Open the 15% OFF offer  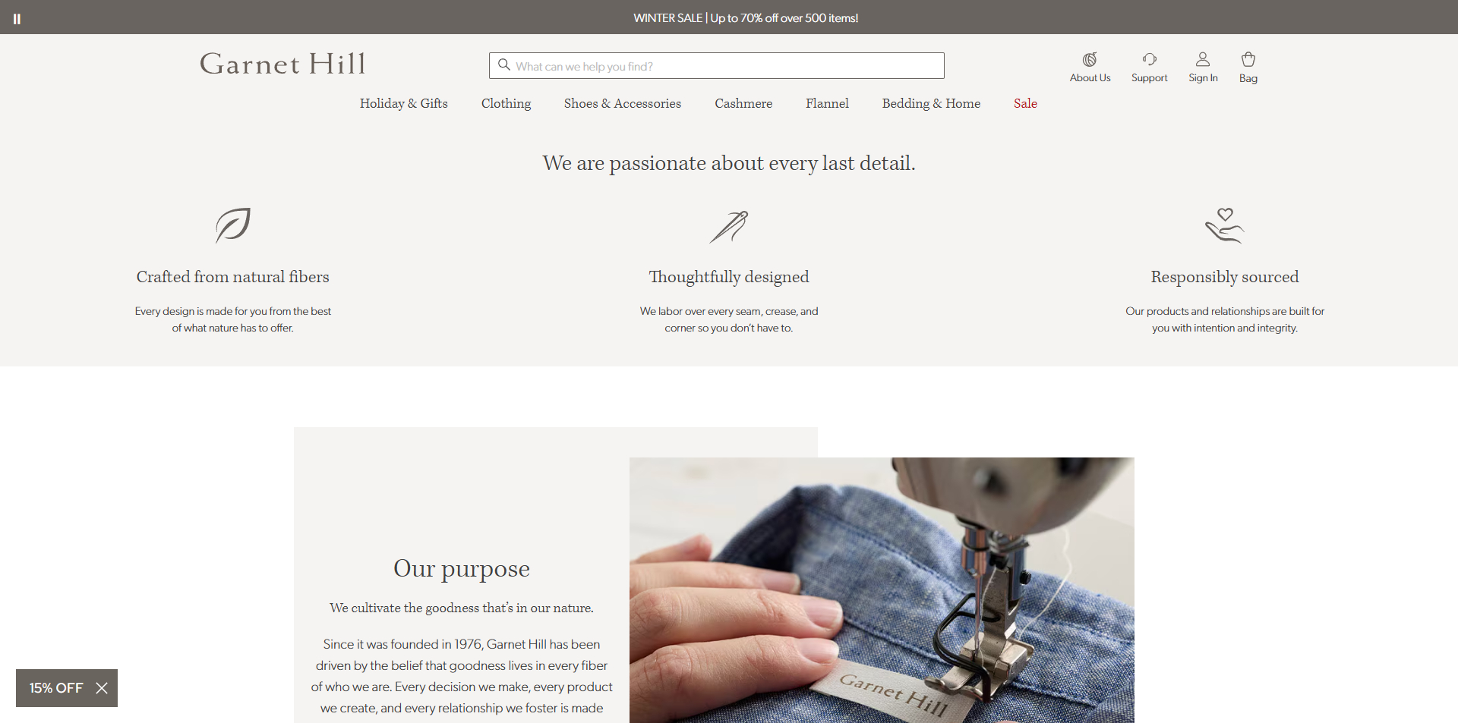(x=56, y=688)
